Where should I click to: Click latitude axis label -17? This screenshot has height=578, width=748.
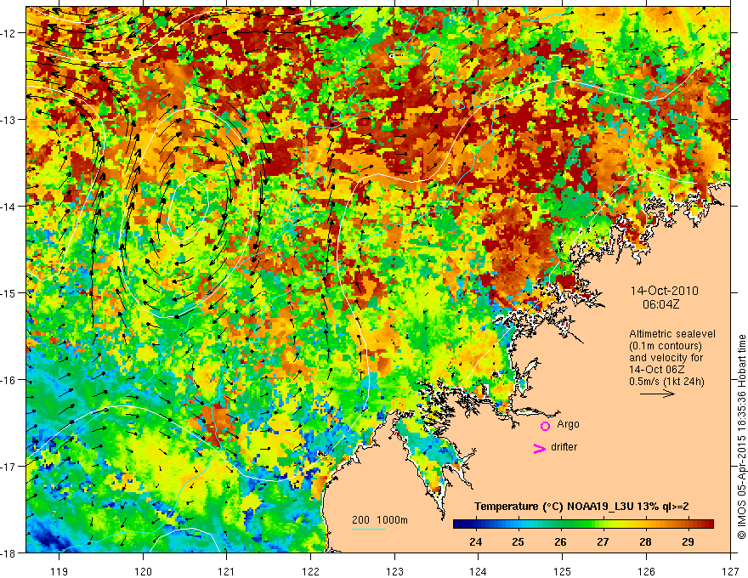9,467
